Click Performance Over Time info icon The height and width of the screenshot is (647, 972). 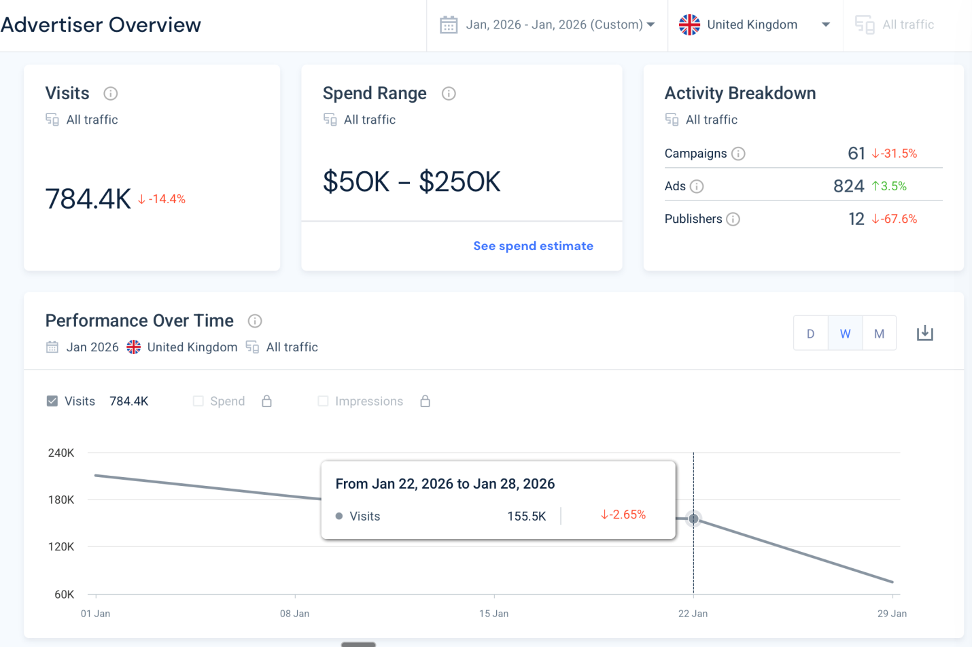(255, 321)
